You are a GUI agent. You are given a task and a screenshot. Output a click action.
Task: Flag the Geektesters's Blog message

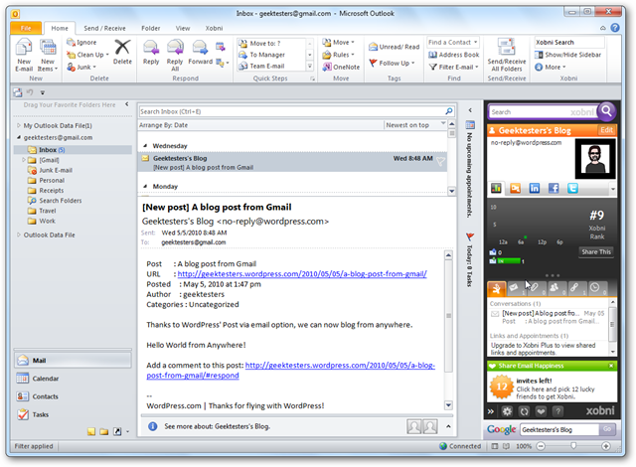click(440, 161)
